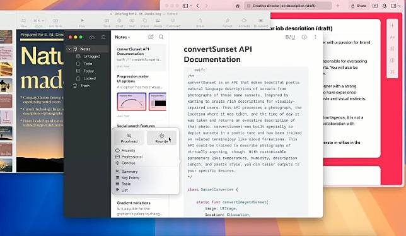The height and width of the screenshot is (236, 406).
Task: Choose the Professional tone option
Action: click(129, 156)
